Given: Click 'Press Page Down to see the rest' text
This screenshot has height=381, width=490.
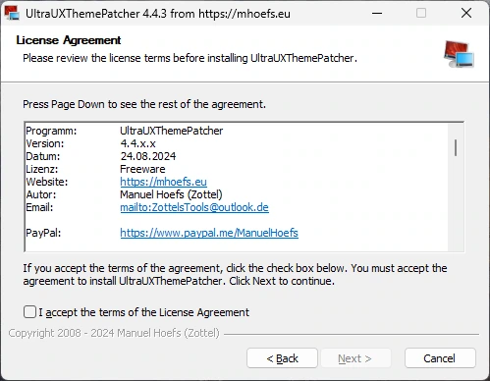Looking at the screenshot, I should pyautogui.click(x=144, y=104).
